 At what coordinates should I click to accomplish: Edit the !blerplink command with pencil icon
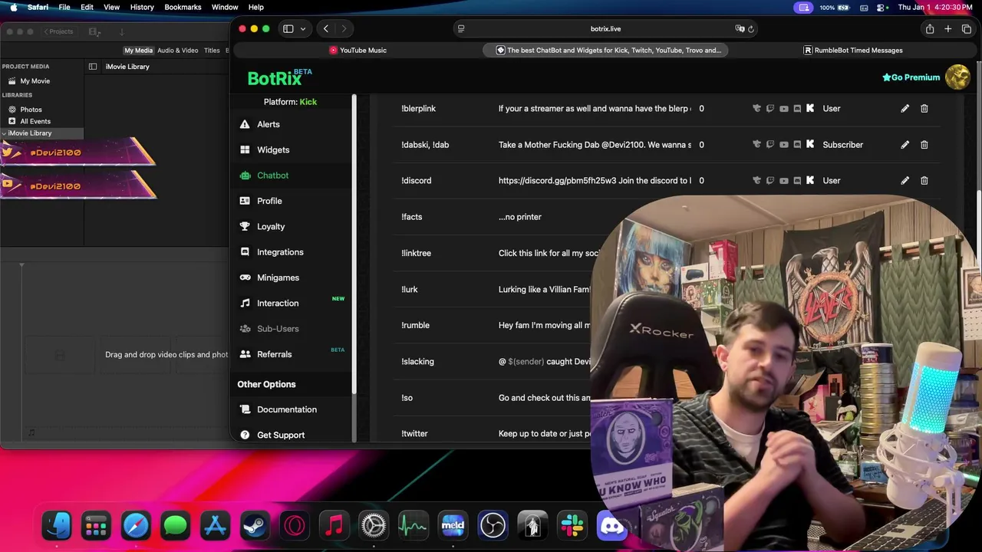click(905, 108)
